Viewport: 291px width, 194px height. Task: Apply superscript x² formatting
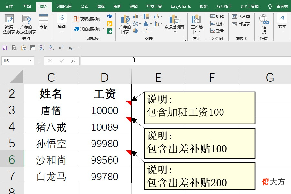pos(61,48)
